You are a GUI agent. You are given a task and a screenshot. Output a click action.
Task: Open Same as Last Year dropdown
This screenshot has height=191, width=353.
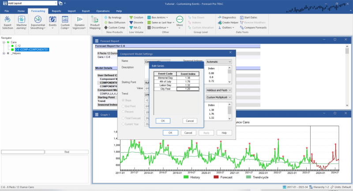pyautogui.click(x=161, y=22)
